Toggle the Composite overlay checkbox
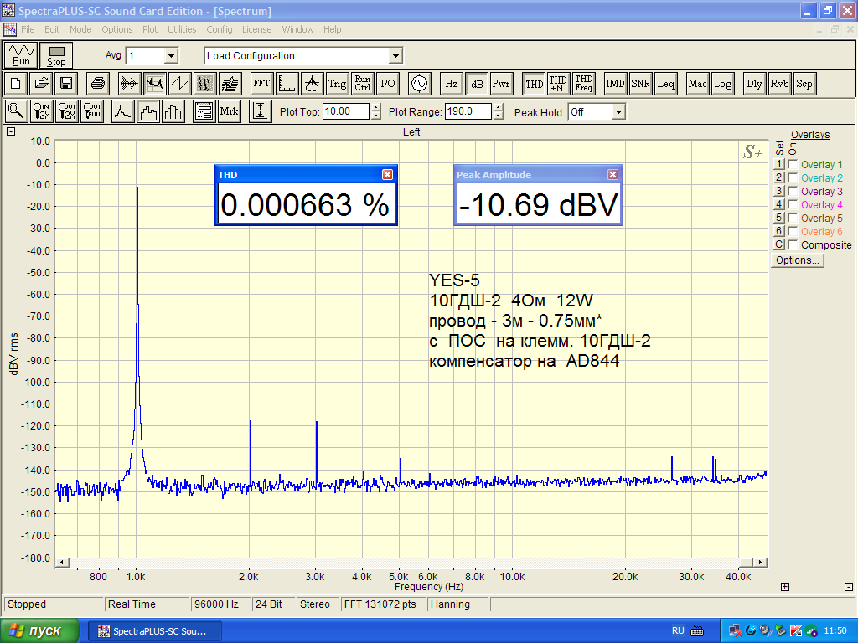The width and height of the screenshot is (858, 643). click(793, 245)
